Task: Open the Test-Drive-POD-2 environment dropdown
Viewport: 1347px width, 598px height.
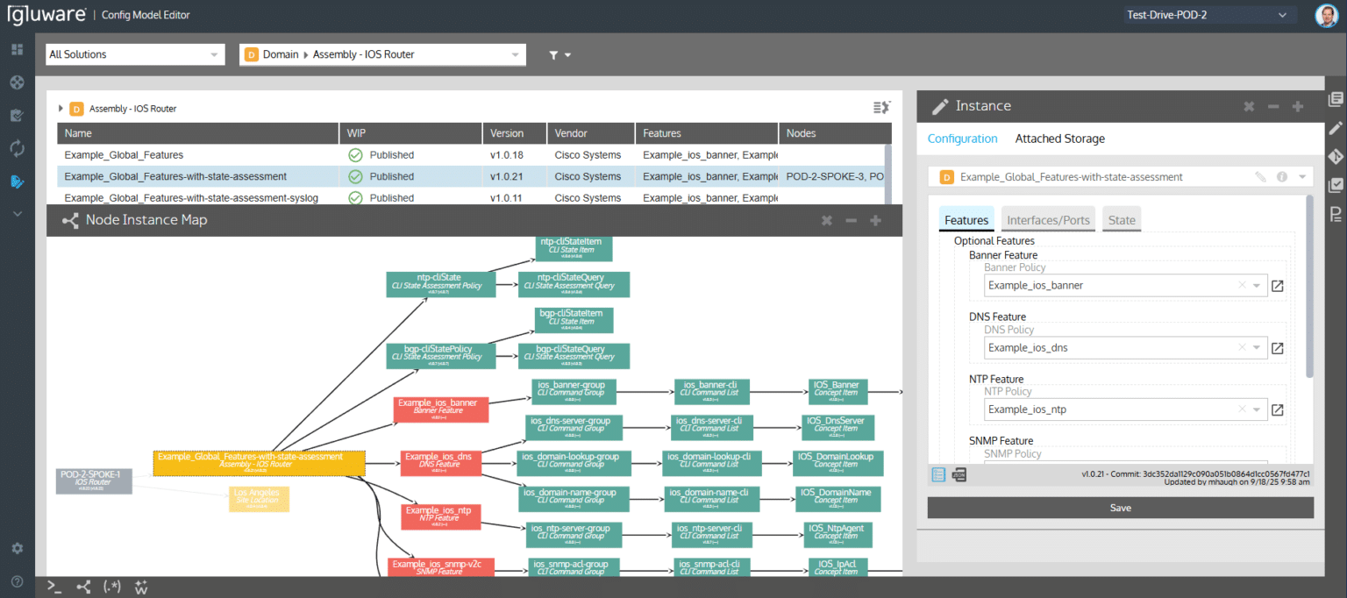Action: click(x=1208, y=14)
